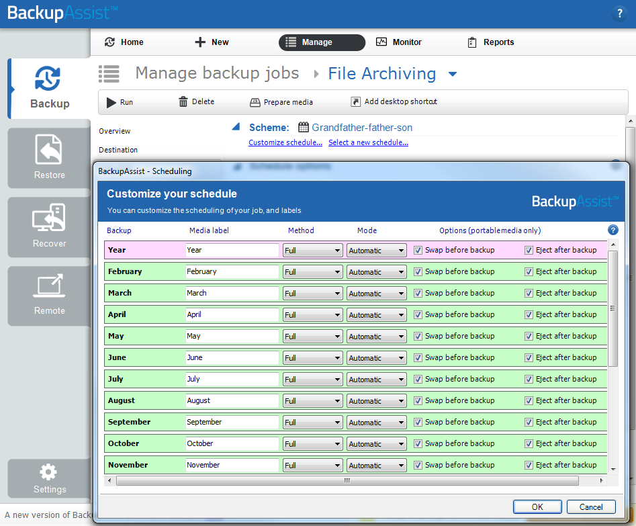
Task: Open the Backup sidebar section
Action: coord(50,88)
